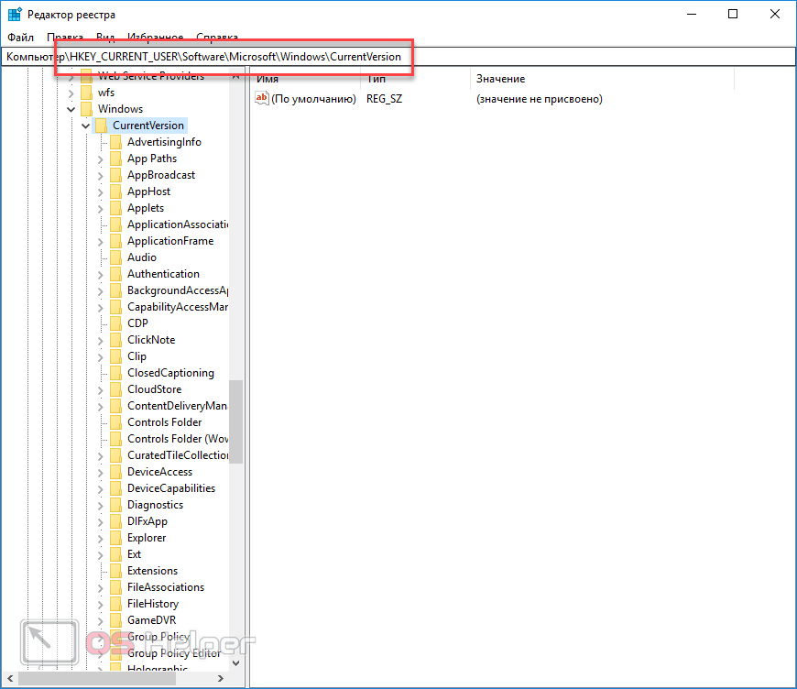
Task: Expand the Authentication key
Action: (101, 274)
